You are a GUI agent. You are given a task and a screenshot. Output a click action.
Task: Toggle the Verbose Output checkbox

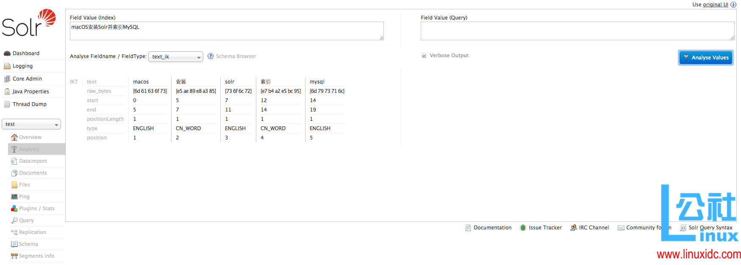coord(424,56)
